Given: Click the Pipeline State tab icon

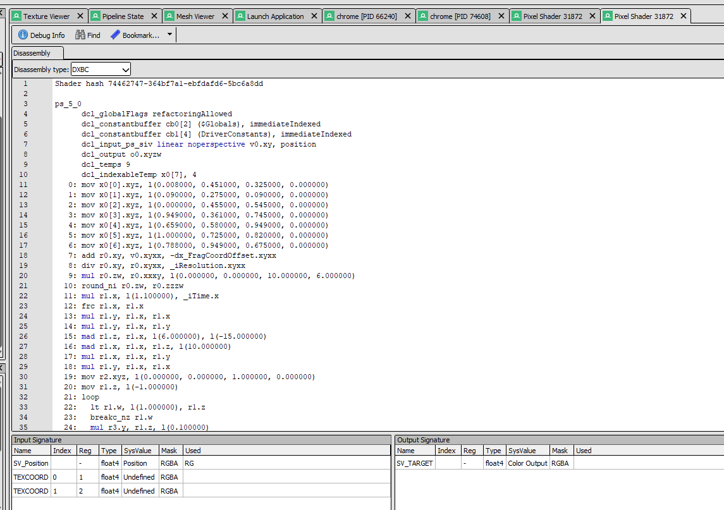Looking at the screenshot, I should (x=95, y=16).
